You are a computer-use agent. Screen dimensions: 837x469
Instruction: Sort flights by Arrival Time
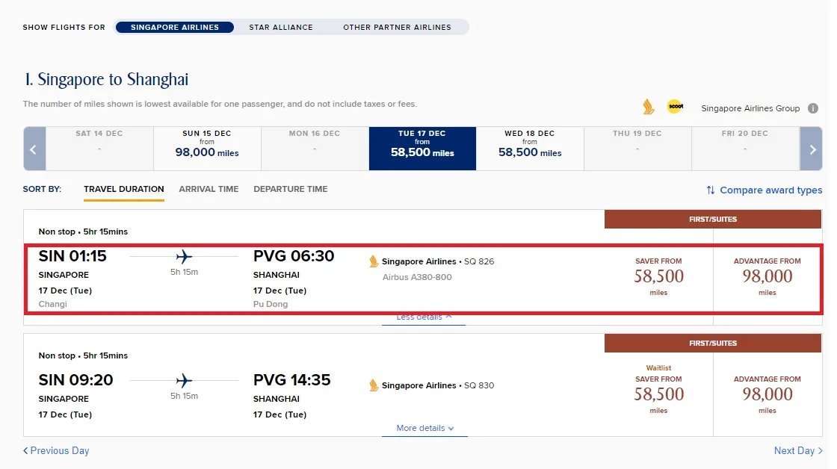coord(209,189)
